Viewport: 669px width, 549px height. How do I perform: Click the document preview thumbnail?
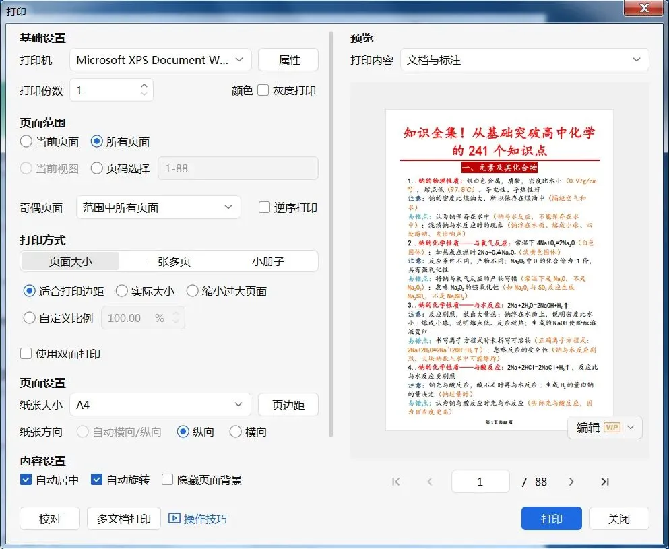coord(499,269)
